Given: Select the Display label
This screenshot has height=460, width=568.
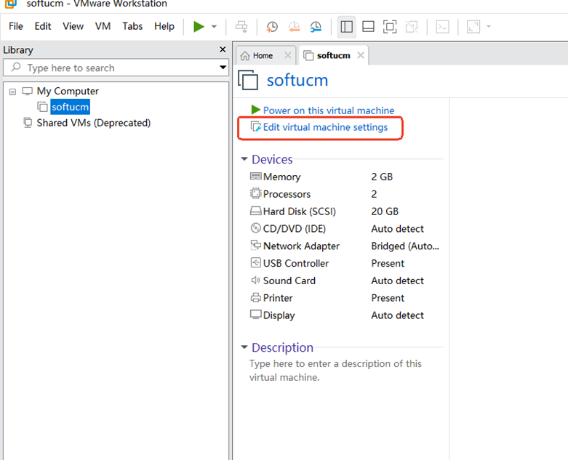Looking at the screenshot, I should point(279,315).
